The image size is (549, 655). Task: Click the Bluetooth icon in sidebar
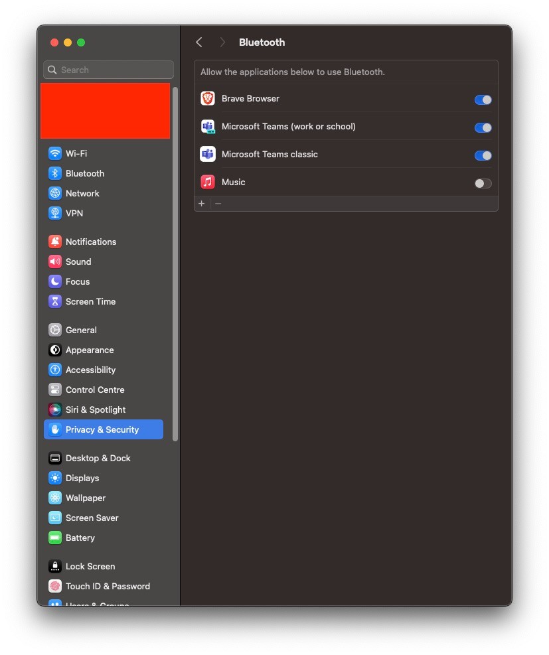[54, 173]
